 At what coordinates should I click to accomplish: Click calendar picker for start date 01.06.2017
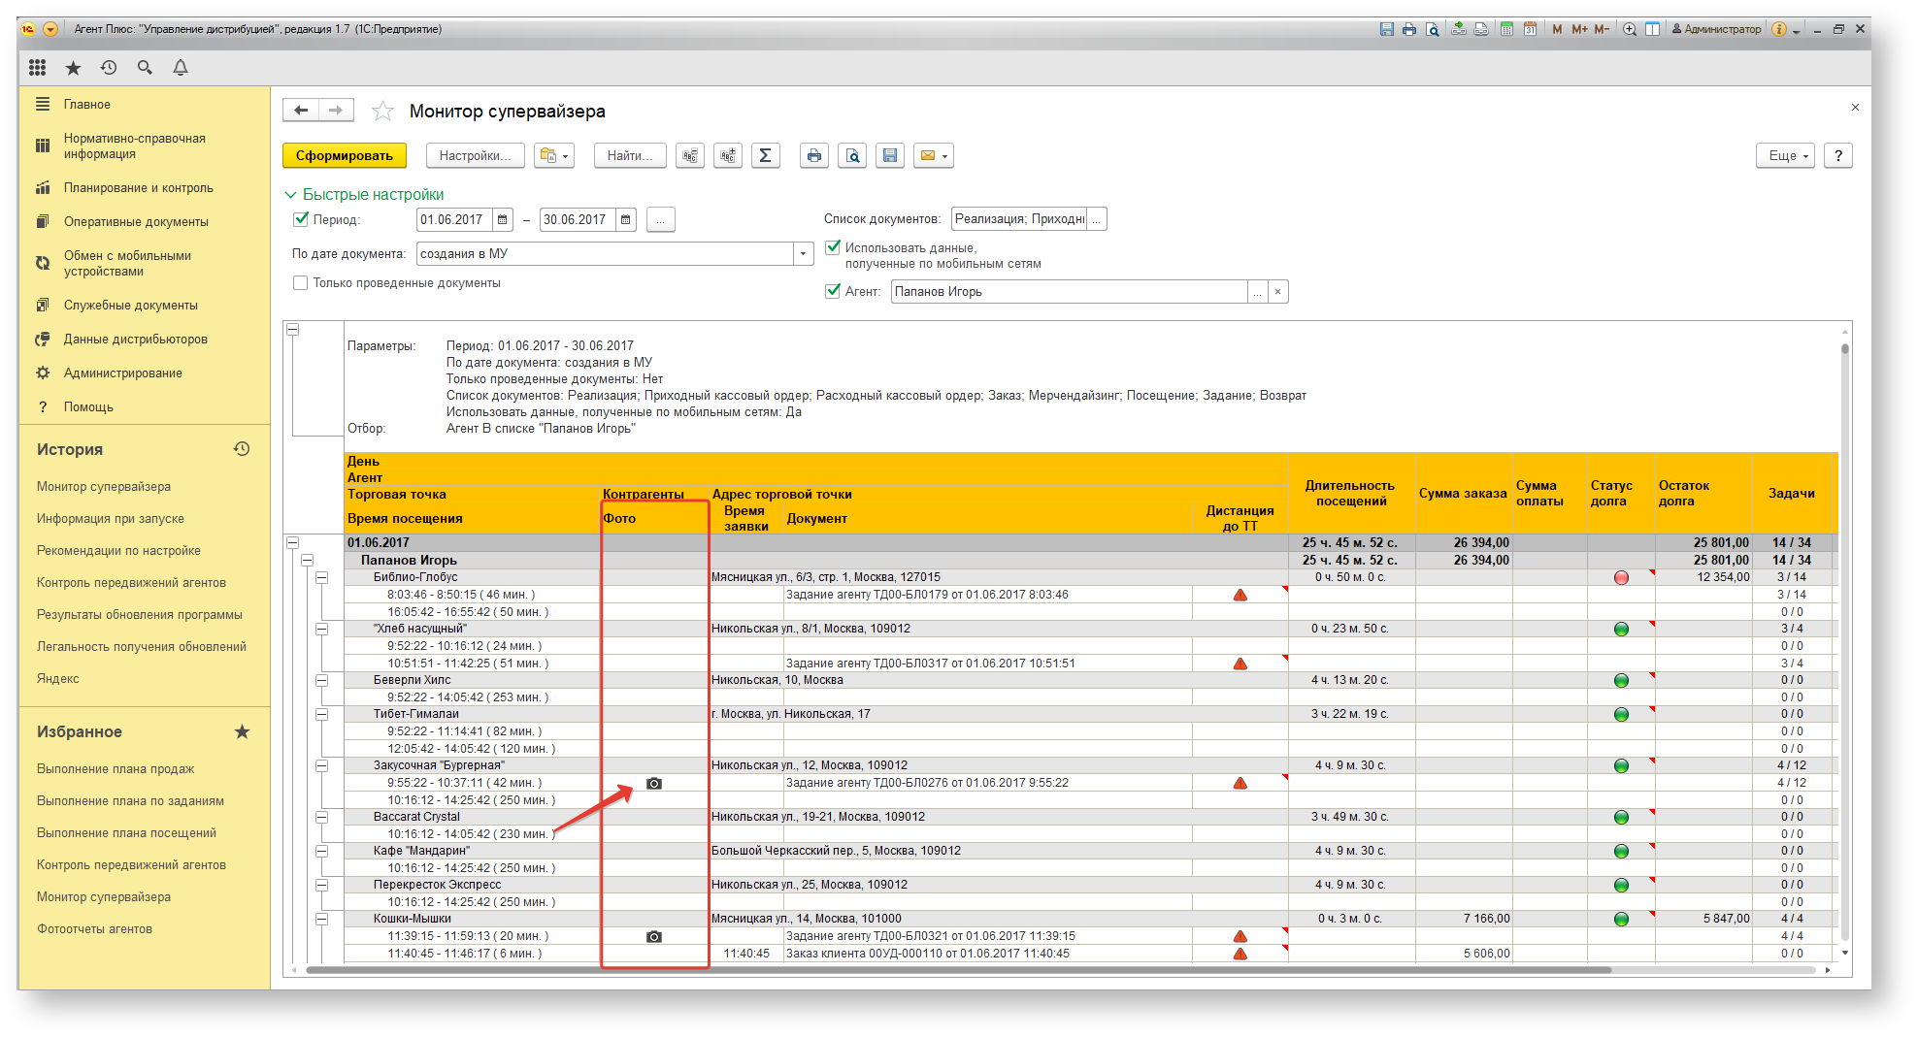click(503, 219)
